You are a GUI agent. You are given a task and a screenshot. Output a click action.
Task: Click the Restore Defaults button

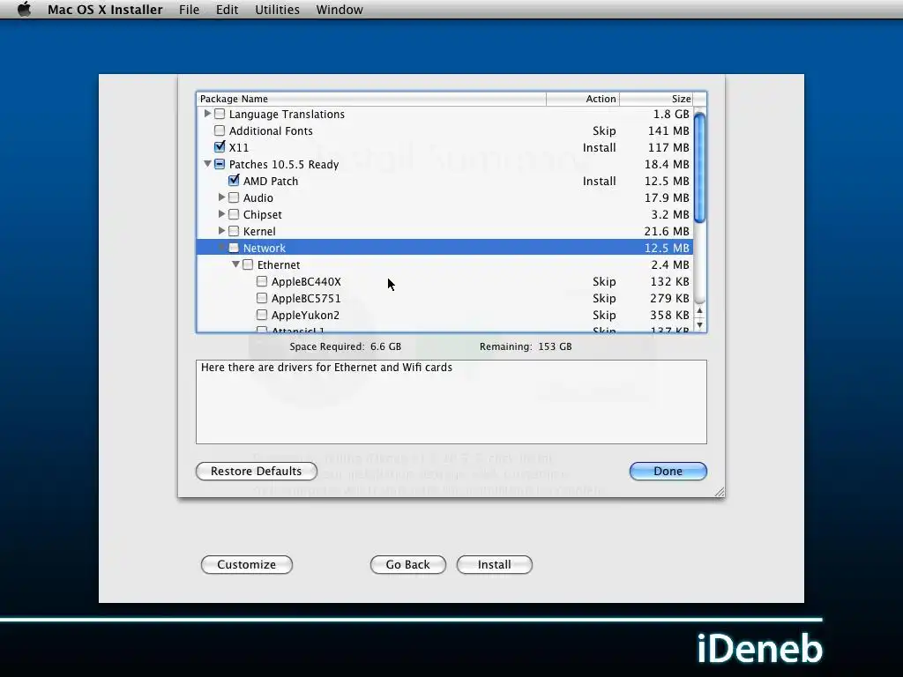(257, 471)
